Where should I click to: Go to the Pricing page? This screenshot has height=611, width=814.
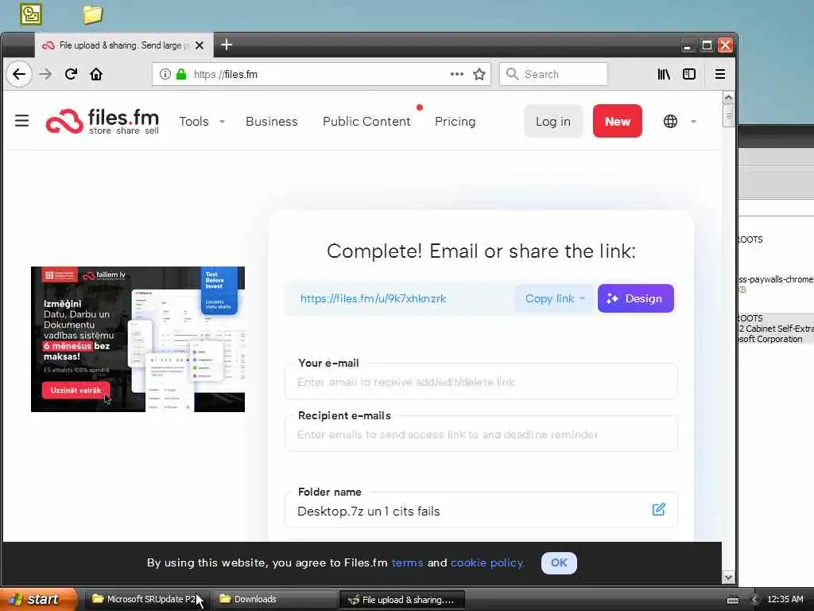pyautogui.click(x=455, y=122)
